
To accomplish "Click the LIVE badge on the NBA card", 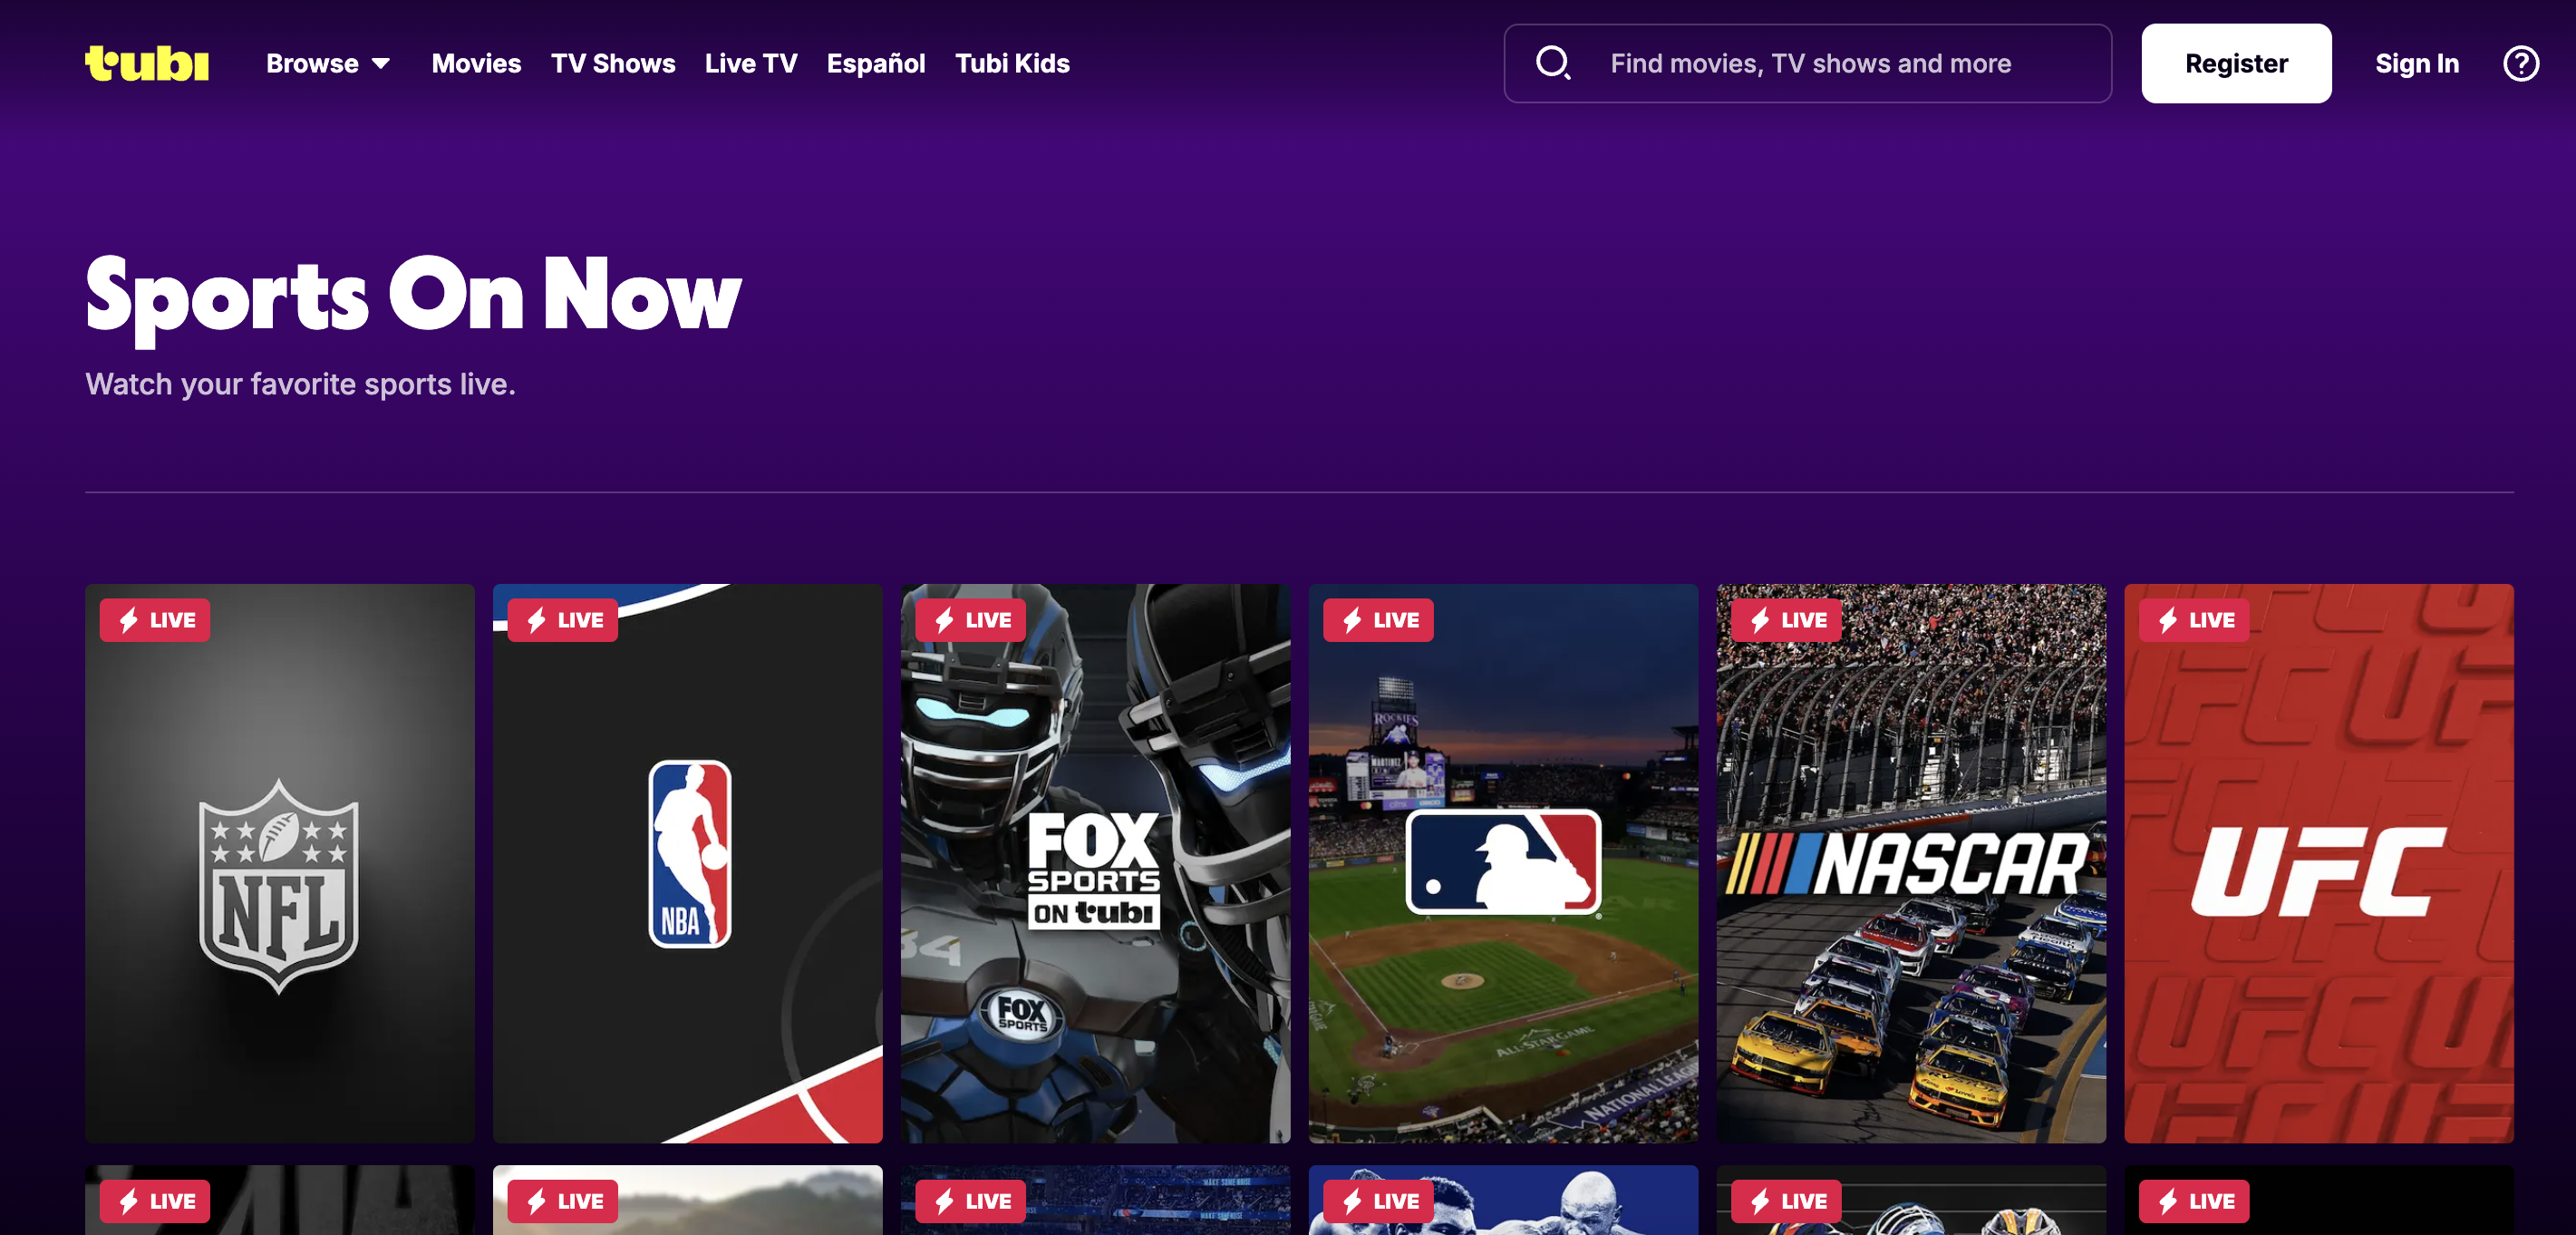I will [x=563, y=620].
